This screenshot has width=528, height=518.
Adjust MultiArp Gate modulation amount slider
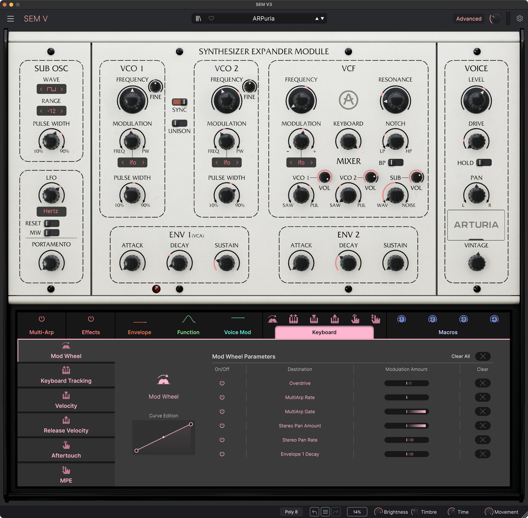click(x=406, y=412)
